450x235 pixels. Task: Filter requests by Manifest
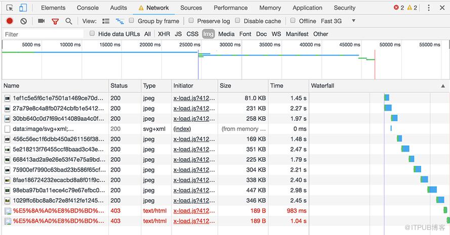tap(297, 34)
